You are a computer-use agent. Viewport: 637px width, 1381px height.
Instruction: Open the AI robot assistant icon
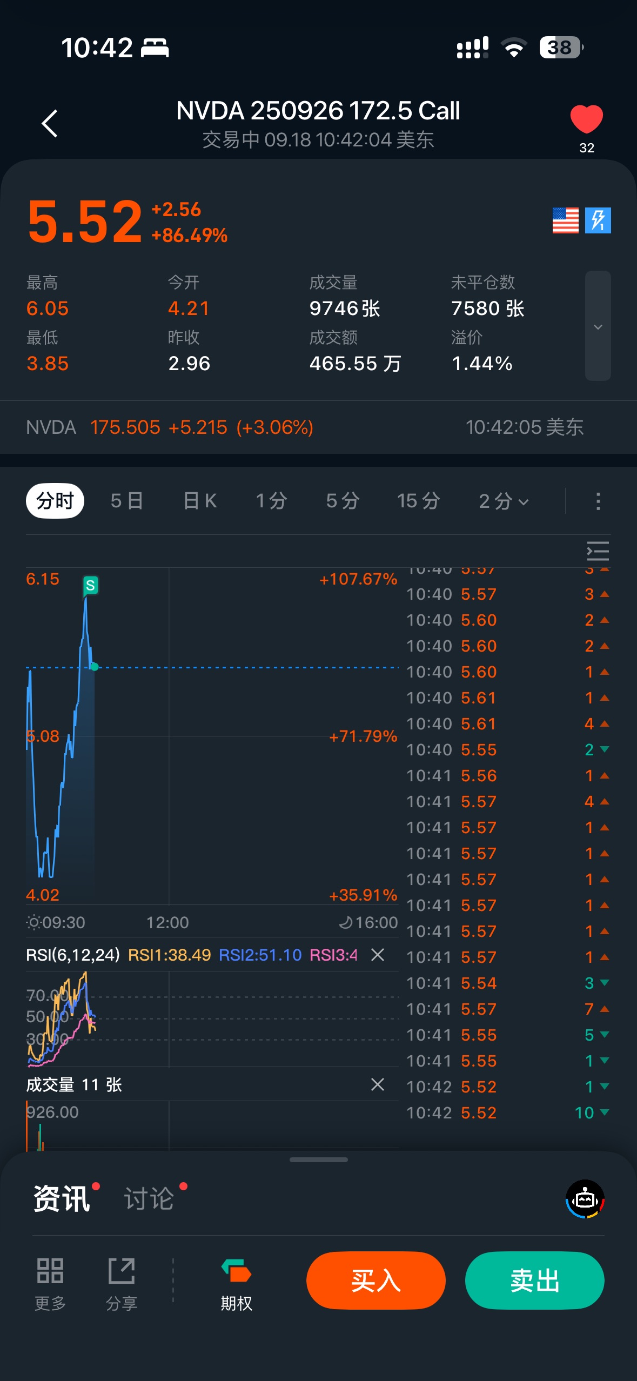[585, 1199]
